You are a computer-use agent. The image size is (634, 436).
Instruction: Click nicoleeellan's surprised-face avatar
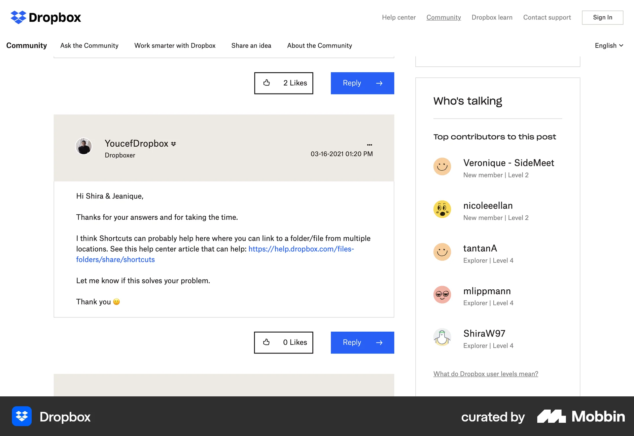[x=442, y=209]
